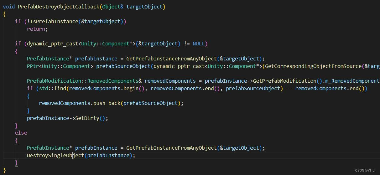This screenshot has height=175, width=380.
Task: Click the else keyword
Action: point(21,133)
